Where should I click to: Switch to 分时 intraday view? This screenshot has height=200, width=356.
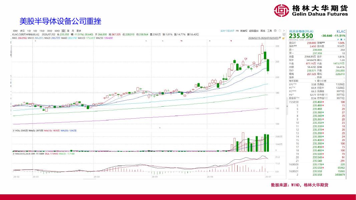pos(15,31)
